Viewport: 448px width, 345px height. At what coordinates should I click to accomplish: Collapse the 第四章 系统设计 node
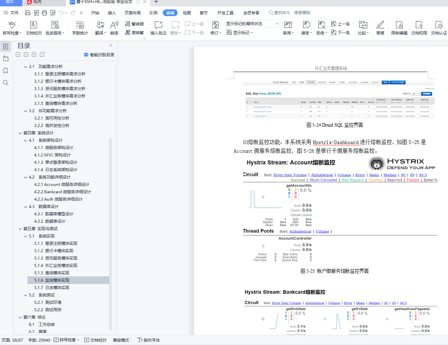[20, 133]
